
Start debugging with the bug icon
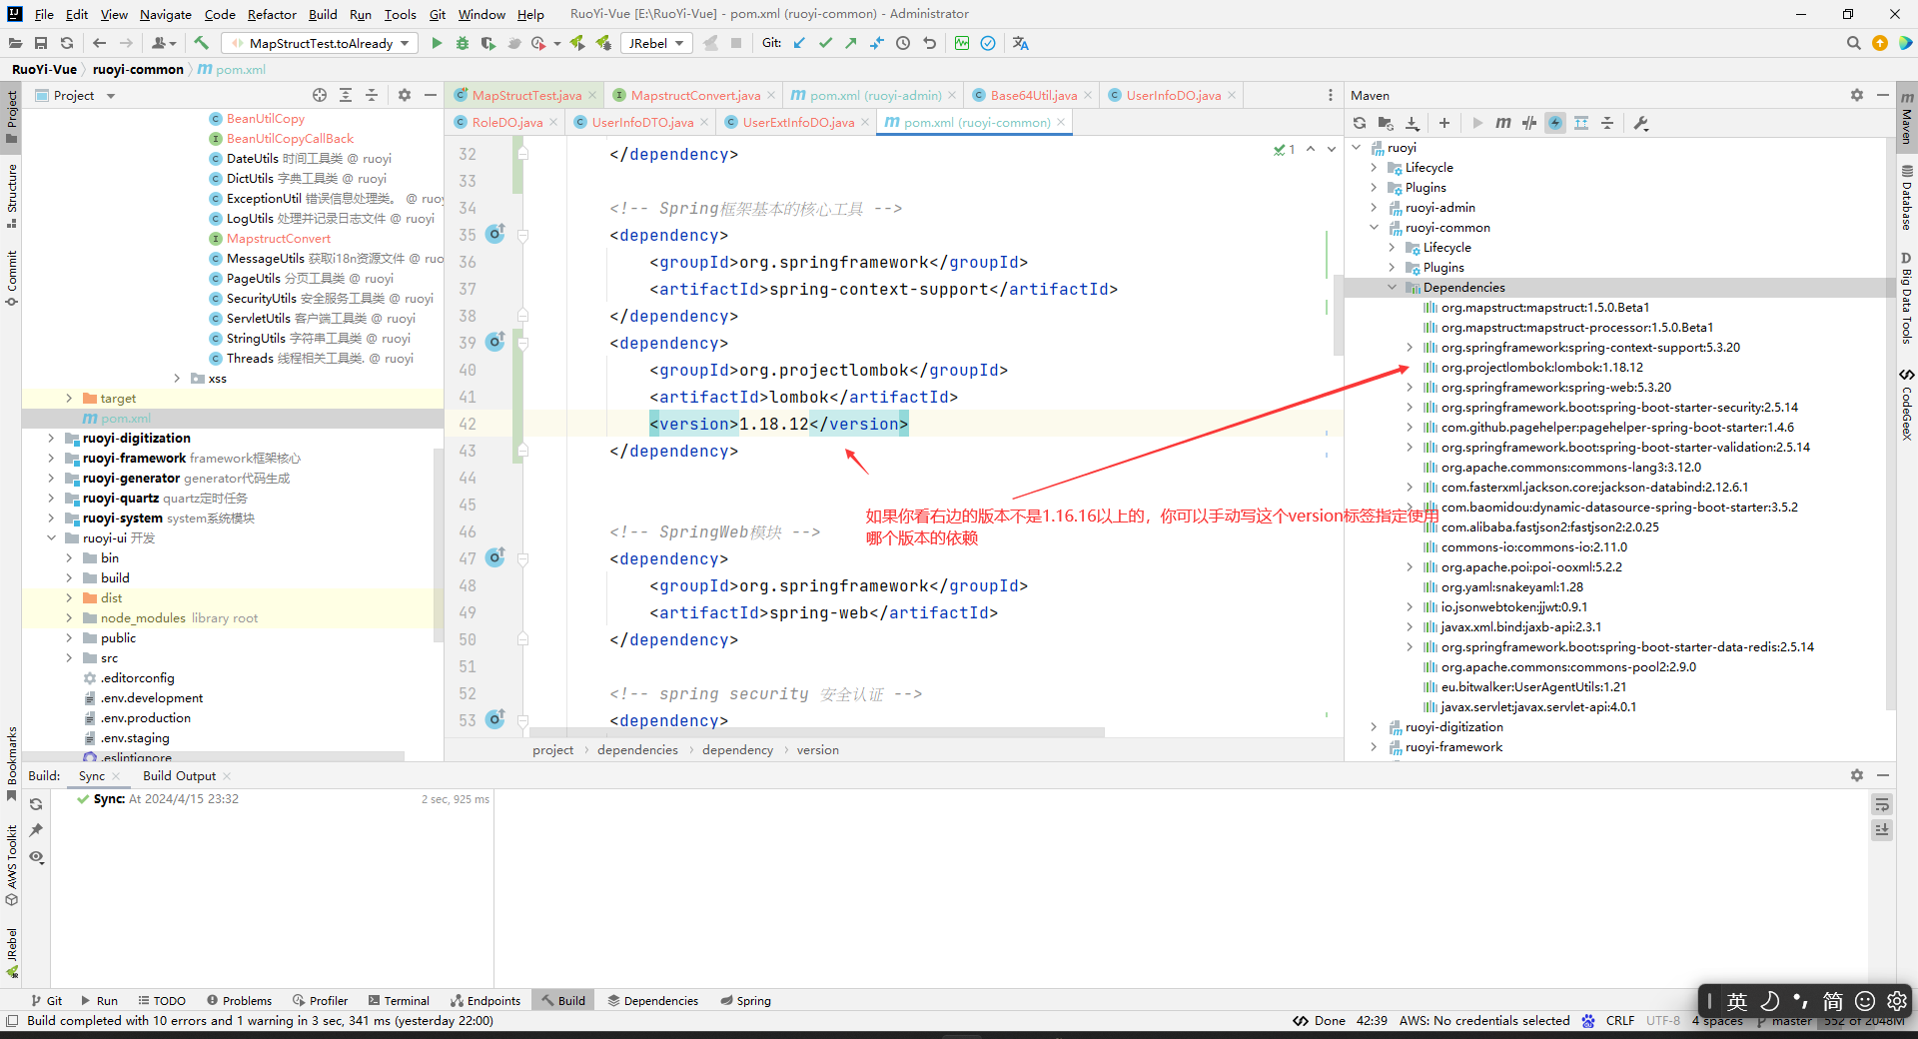pos(462,43)
